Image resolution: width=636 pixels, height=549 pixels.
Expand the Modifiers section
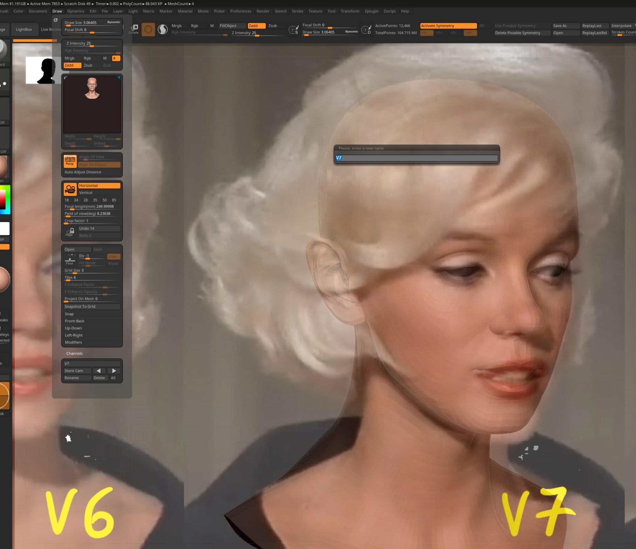73,342
